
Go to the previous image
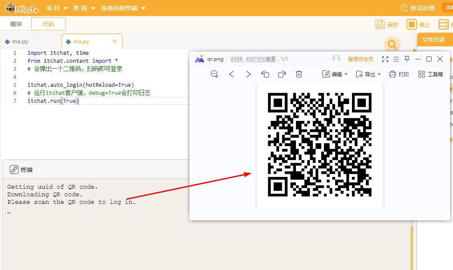(x=232, y=74)
